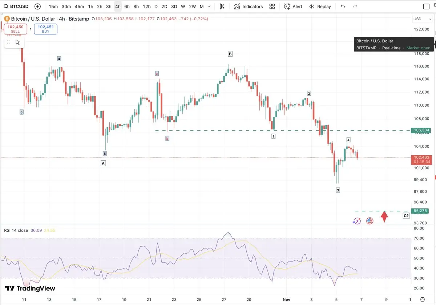The width and height of the screenshot is (436, 305).
Task: Click the purple lightning event icon
Action: (357, 221)
